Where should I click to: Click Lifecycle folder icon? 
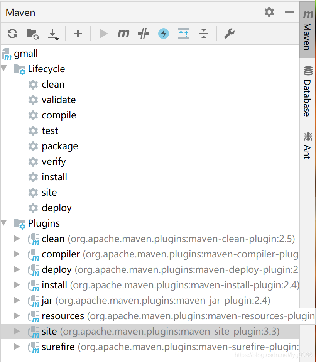19,69
